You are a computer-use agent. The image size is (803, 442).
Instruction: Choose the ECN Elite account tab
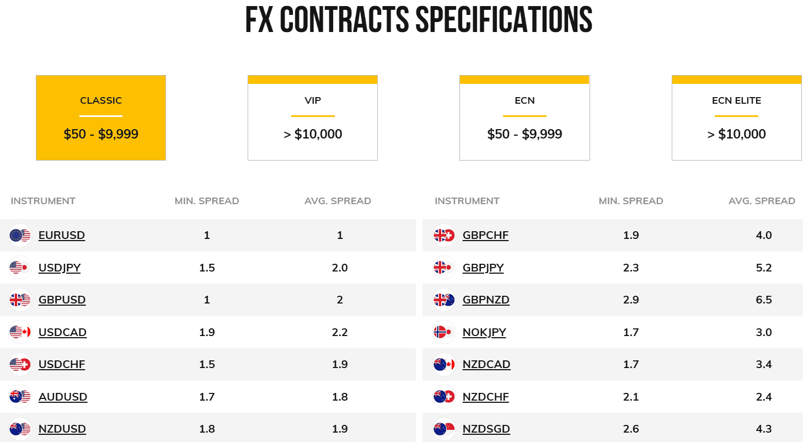pyautogui.click(x=736, y=118)
